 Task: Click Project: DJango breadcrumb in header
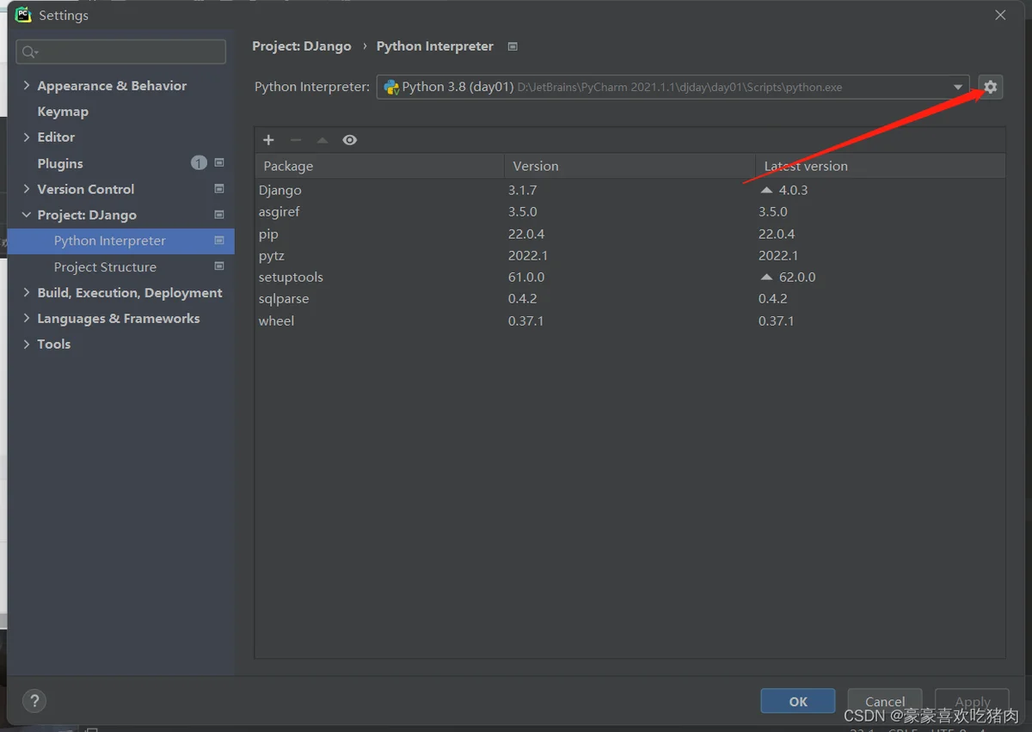point(302,46)
